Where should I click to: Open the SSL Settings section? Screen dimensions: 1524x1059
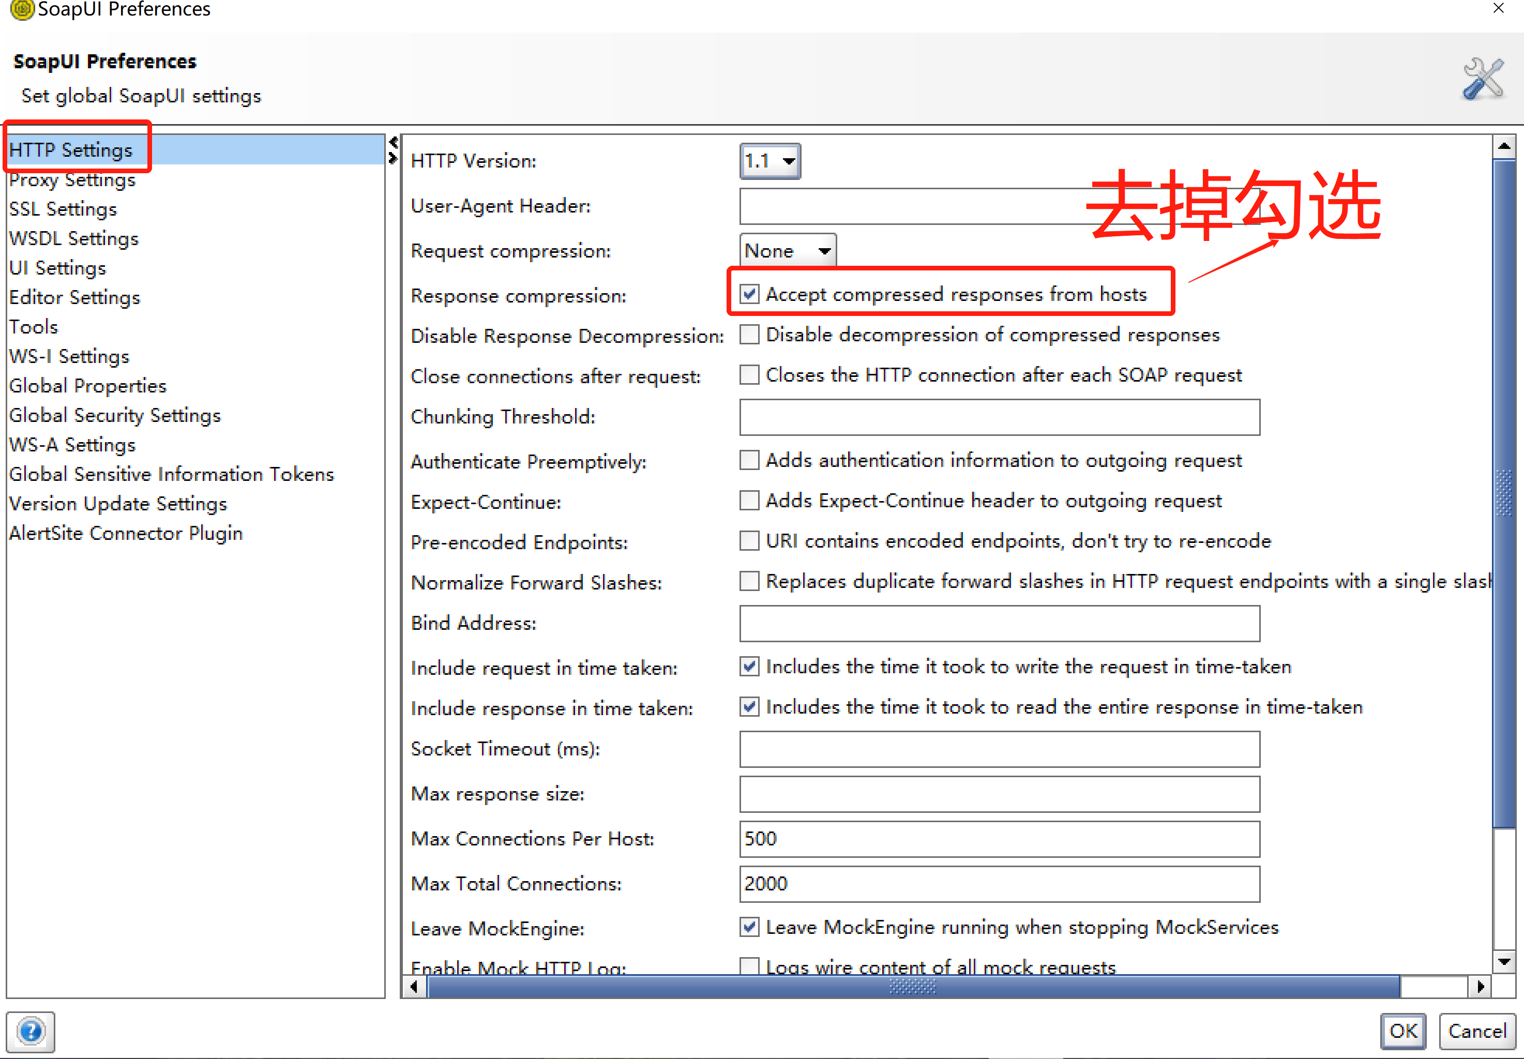[x=63, y=208]
